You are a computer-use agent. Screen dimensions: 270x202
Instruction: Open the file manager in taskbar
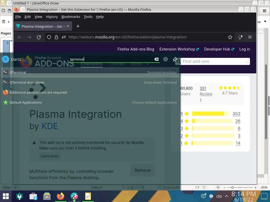[47, 196]
